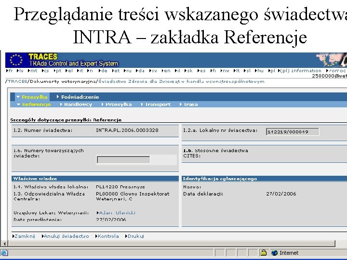This screenshot has height=260, width=347.
Task: Switch language to de
Action: 103,71
